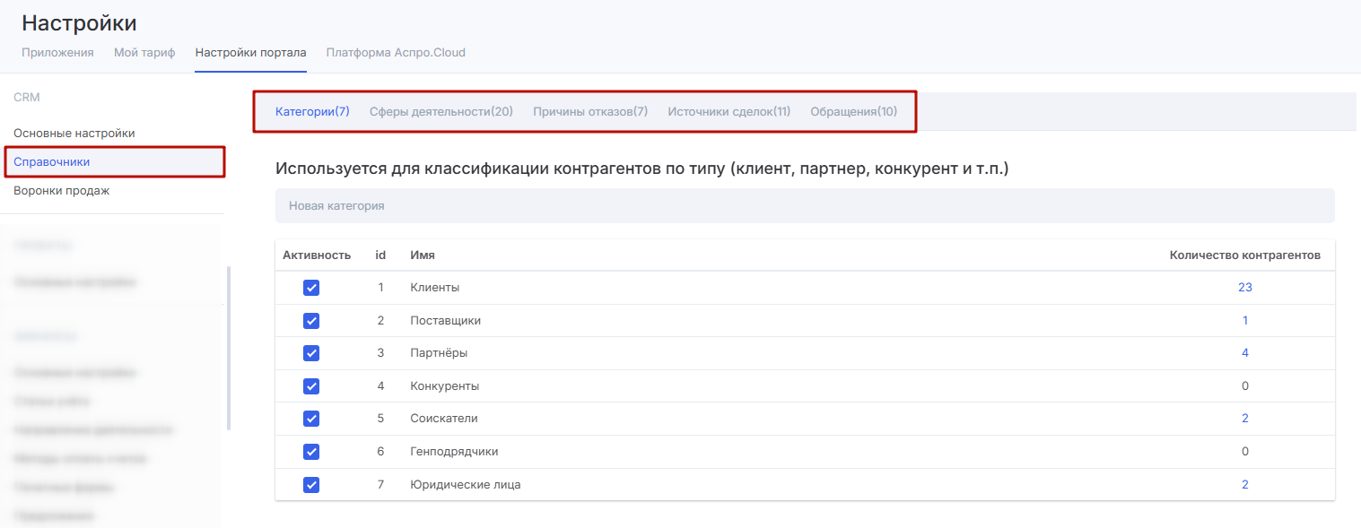Go to the Приложения settings tab
1361x528 pixels.
click(x=57, y=53)
